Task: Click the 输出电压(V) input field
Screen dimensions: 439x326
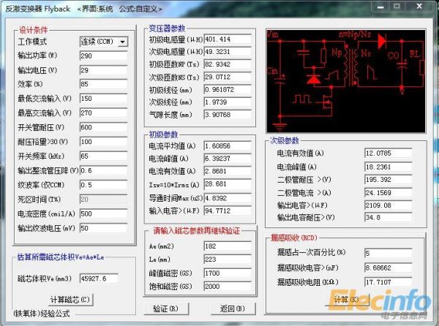Action: 104,70
